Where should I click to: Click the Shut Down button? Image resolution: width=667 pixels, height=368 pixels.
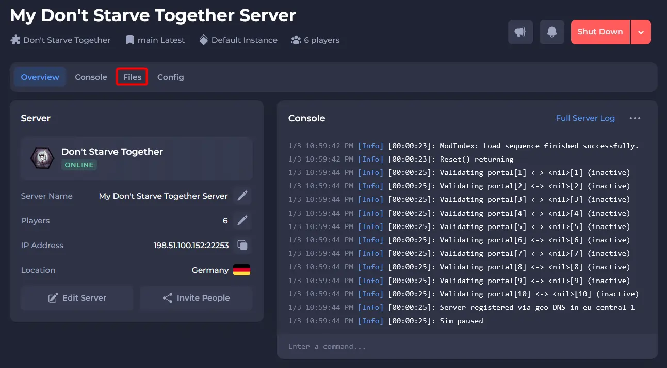point(600,32)
